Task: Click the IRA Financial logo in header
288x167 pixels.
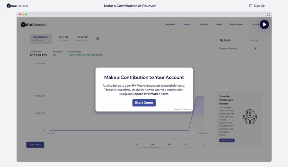Action: point(17,6)
